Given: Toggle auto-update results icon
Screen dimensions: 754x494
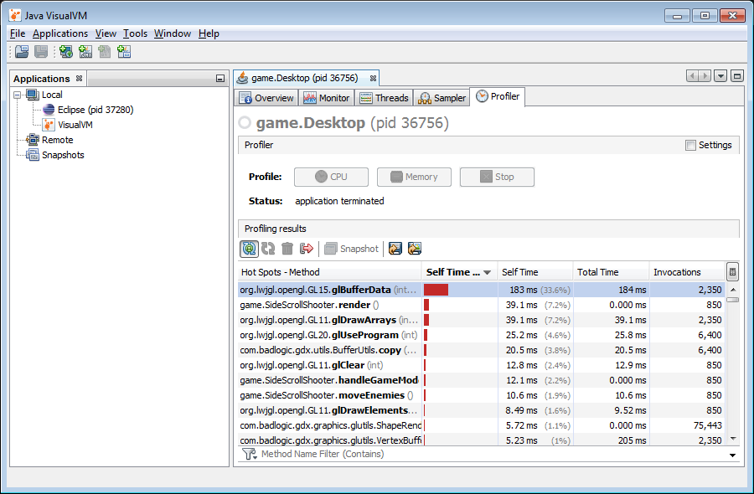Looking at the screenshot, I should tap(249, 249).
